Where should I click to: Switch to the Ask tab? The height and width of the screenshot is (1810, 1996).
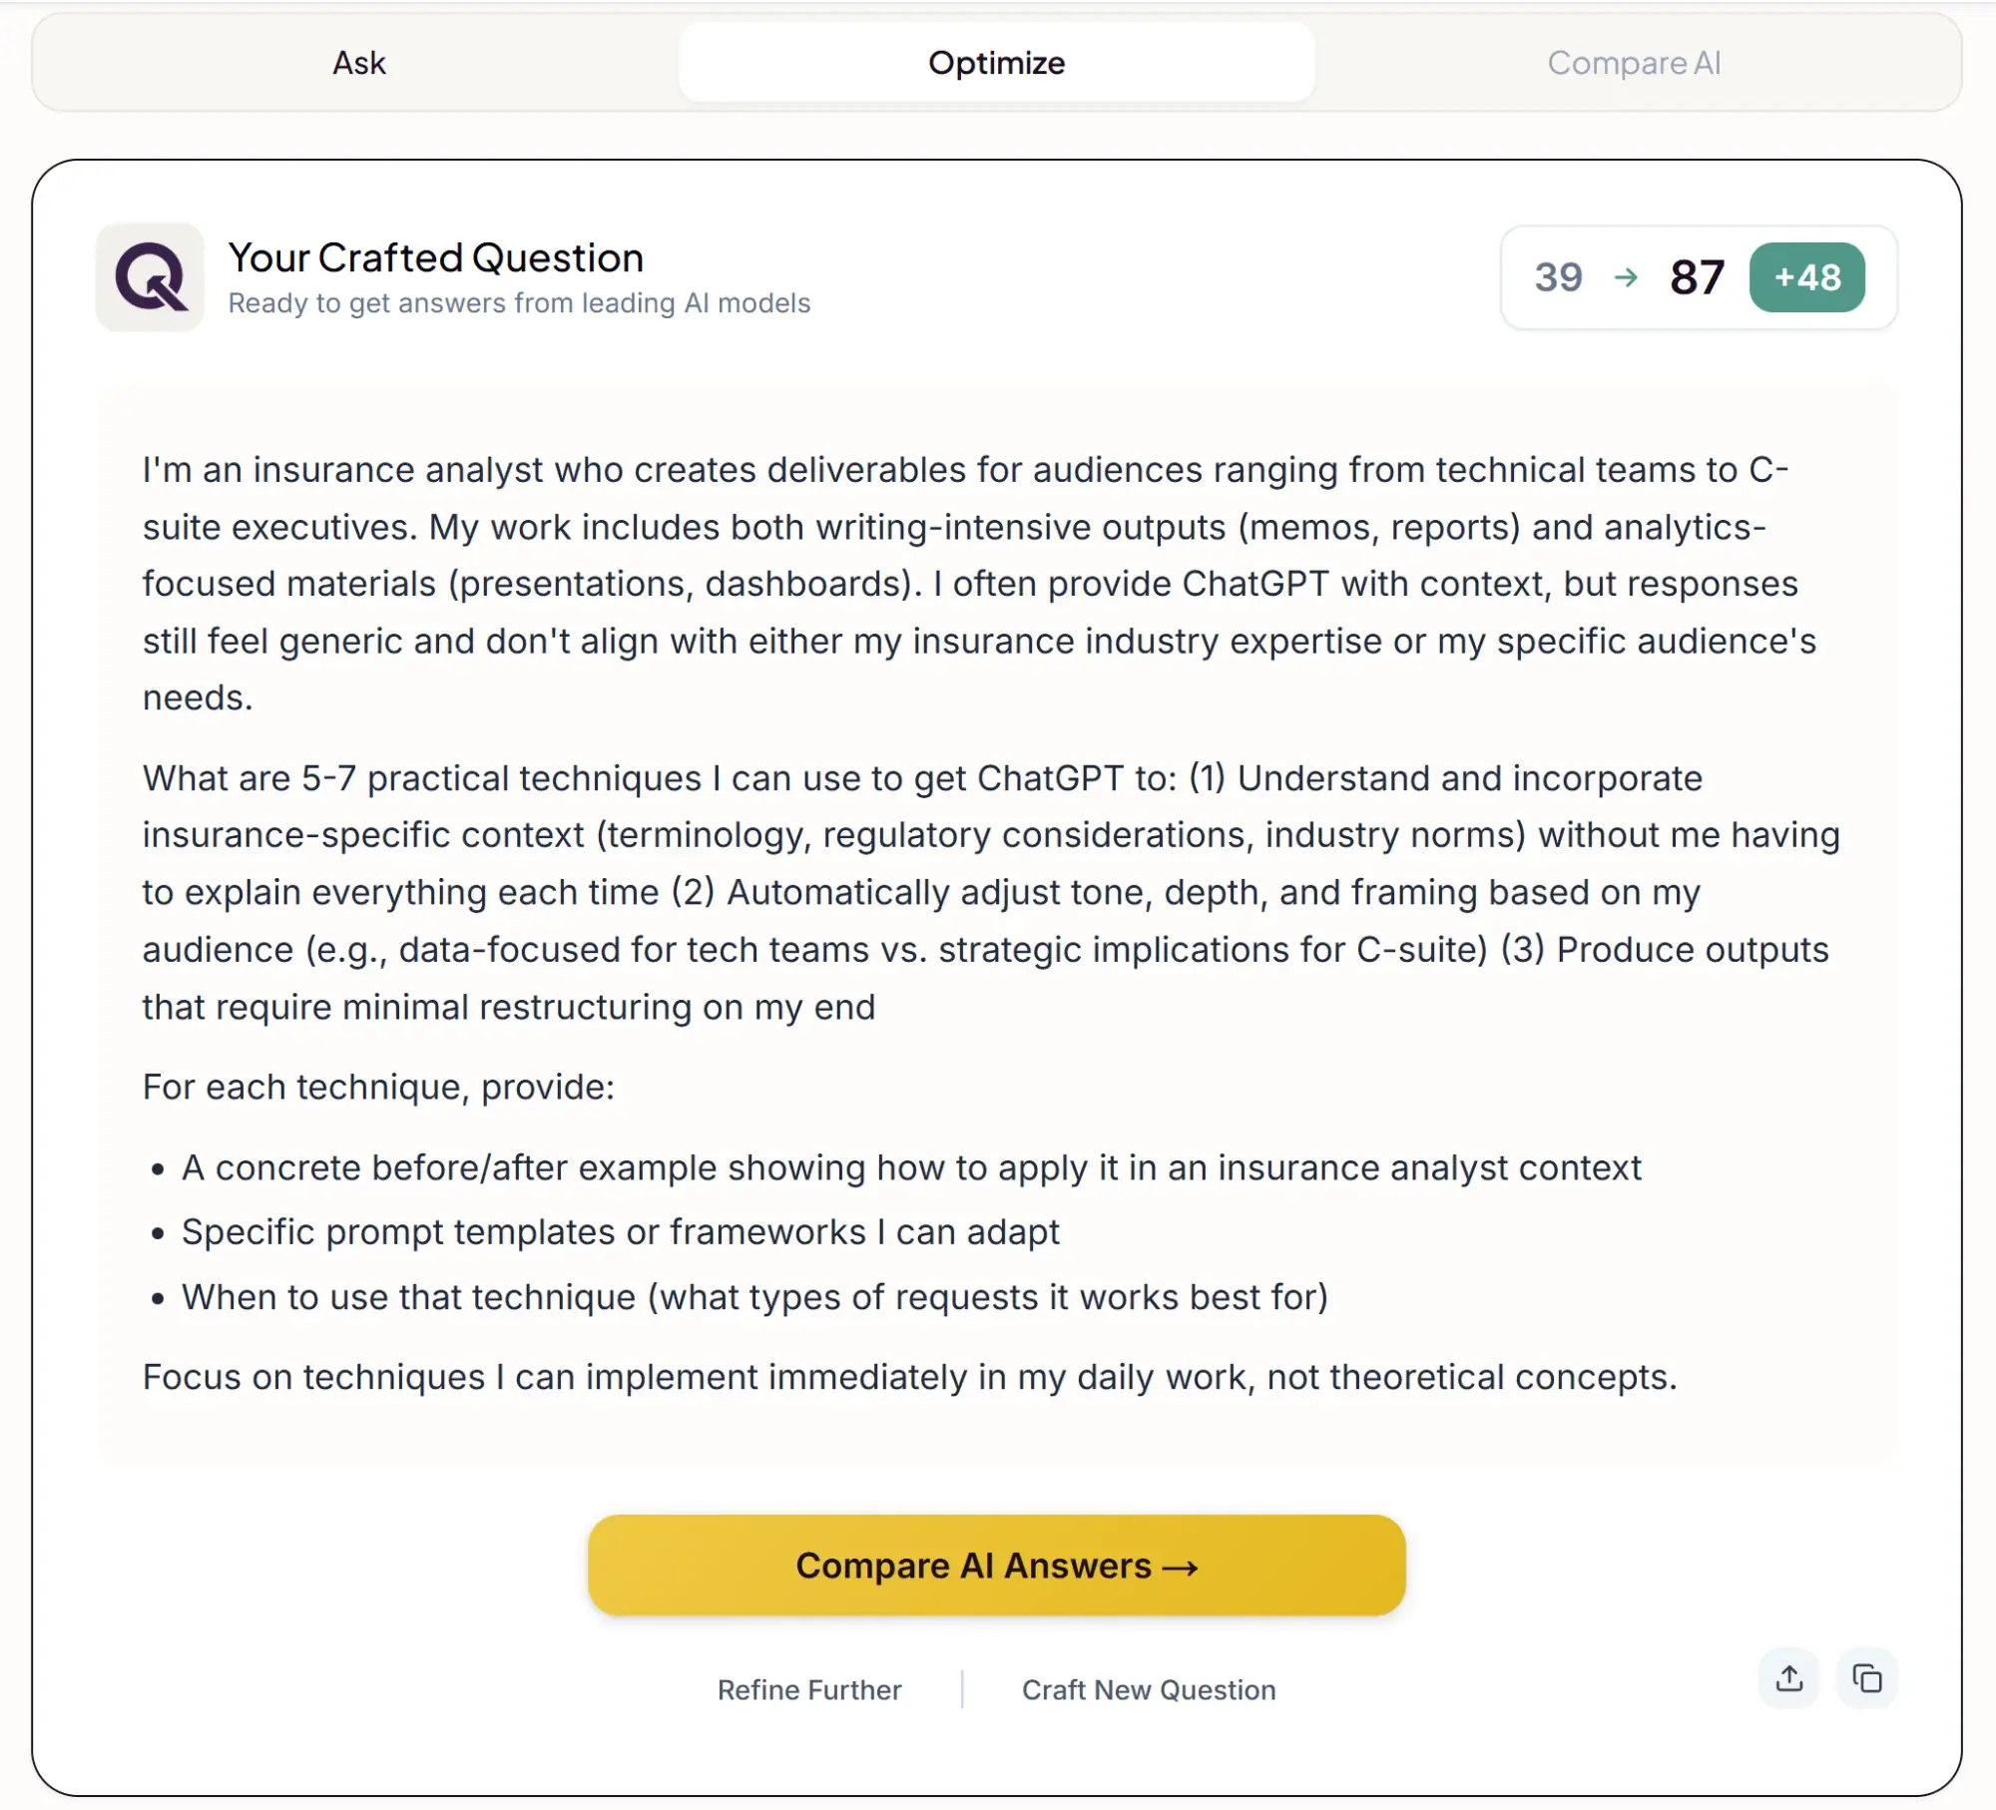pos(357,62)
